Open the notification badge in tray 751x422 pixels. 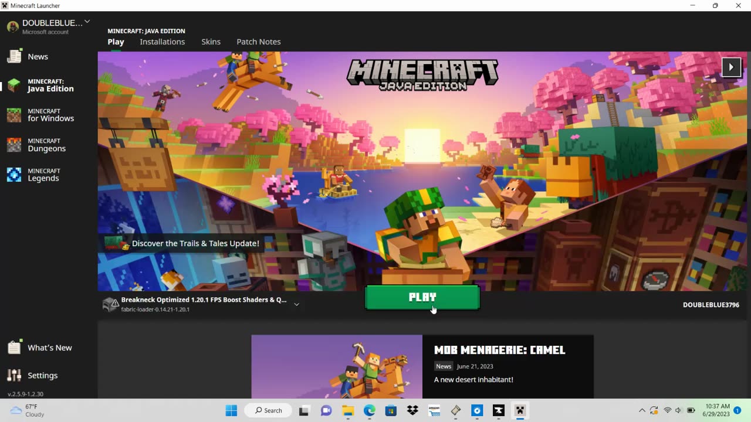pyautogui.click(x=738, y=410)
